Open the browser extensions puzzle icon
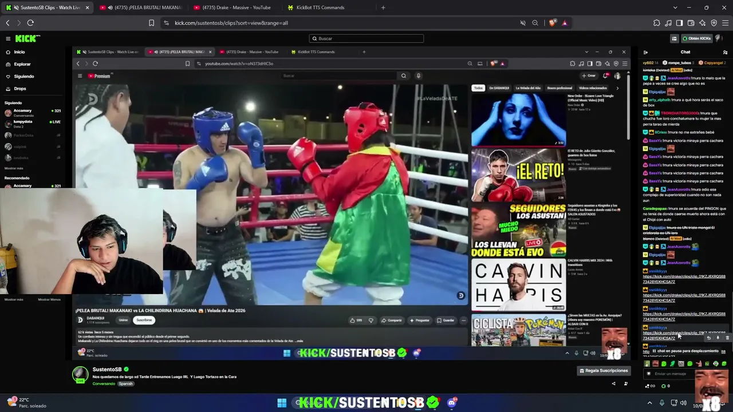The image size is (733, 412). click(656, 23)
